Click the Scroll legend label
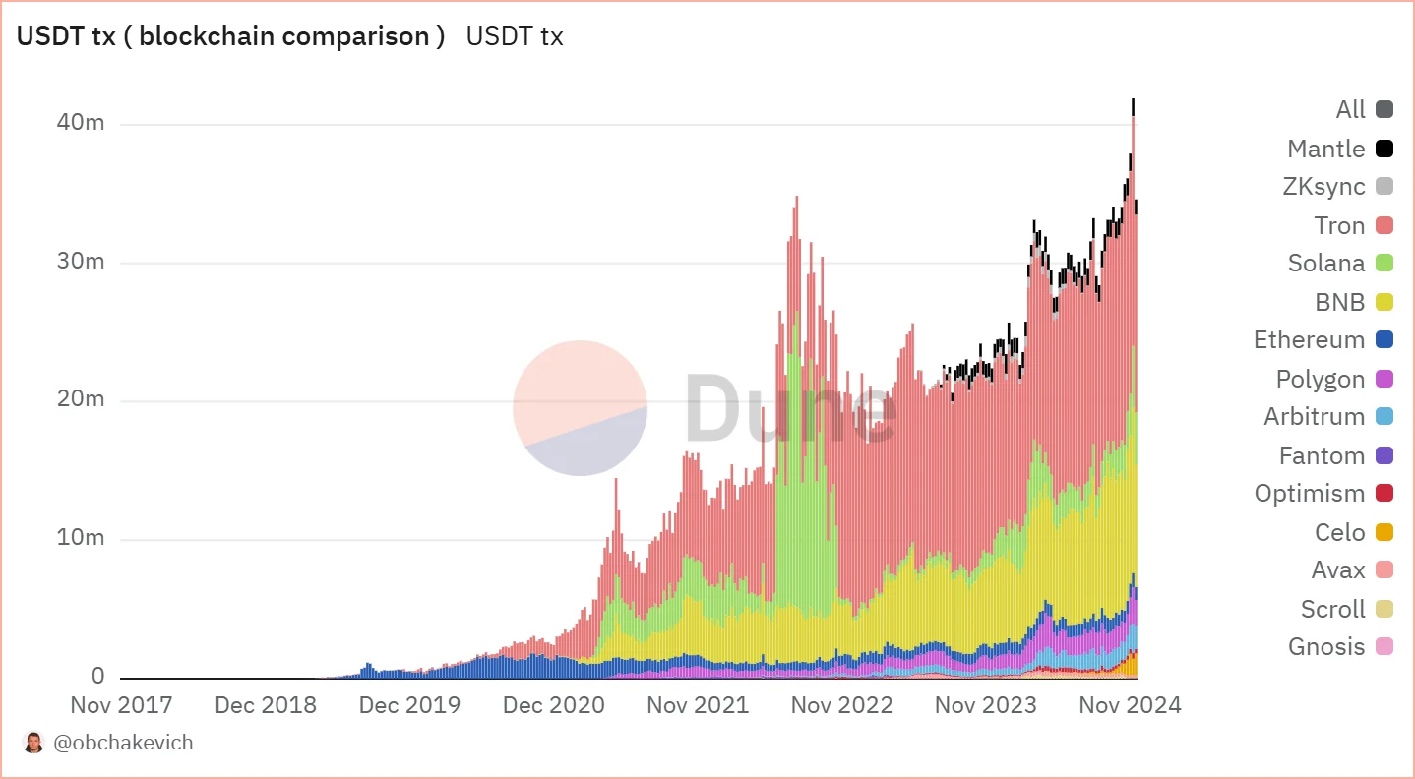The width and height of the screenshot is (1415, 779). pos(1332,609)
